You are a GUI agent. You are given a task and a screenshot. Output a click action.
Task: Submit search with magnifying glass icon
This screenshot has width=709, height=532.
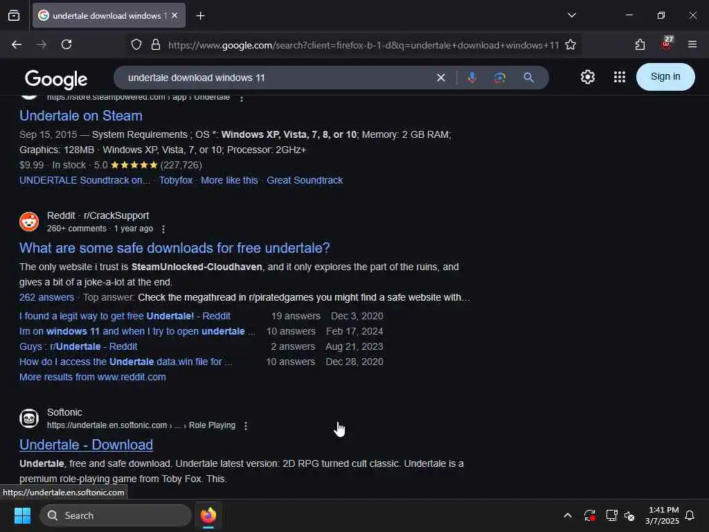coord(528,78)
